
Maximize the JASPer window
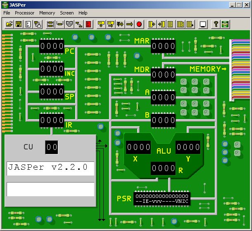(x=239, y=5)
